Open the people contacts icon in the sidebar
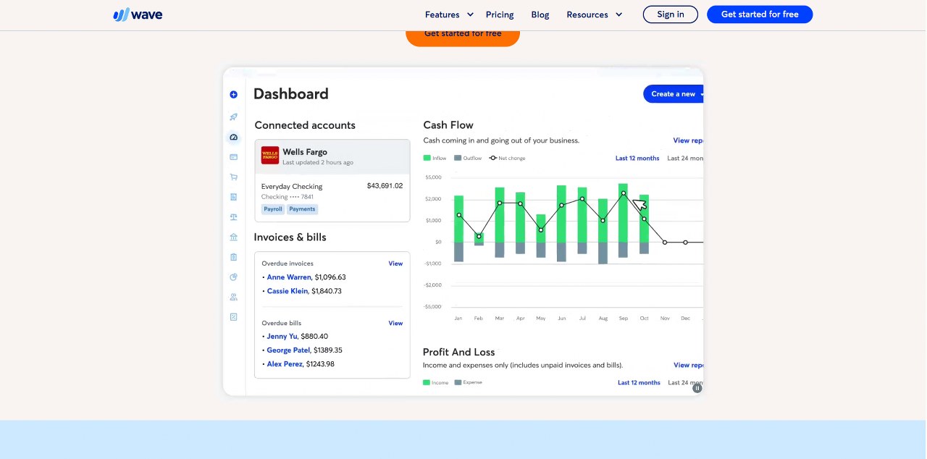This screenshot has width=927, height=459. point(233,297)
